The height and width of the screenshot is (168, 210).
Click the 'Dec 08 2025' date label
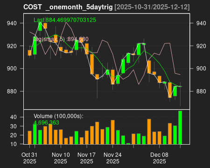(159, 158)
